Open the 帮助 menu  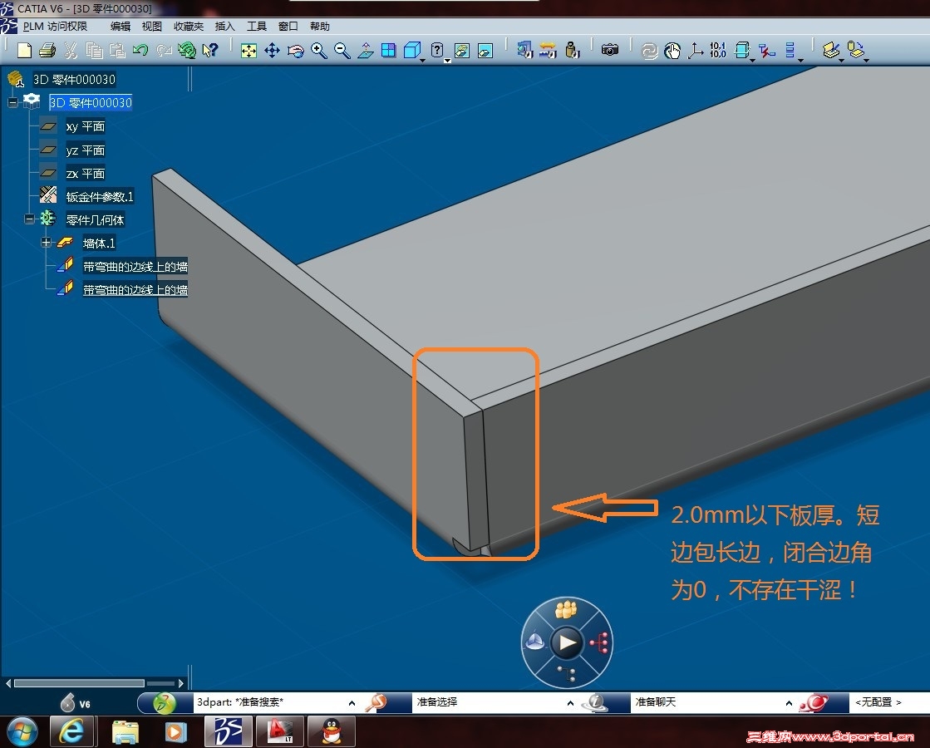320,26
